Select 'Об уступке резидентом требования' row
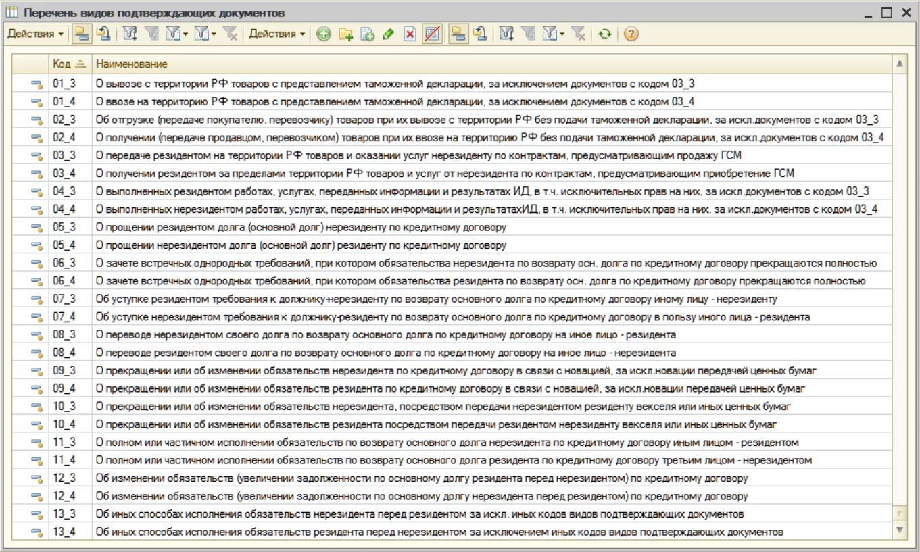The image size is (920, 552). [x=452, y=299]
